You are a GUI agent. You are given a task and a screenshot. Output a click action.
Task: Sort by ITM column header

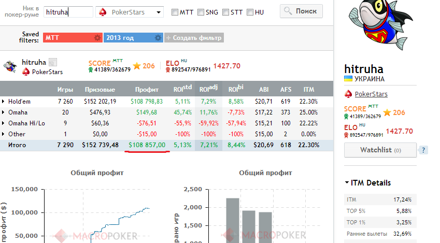(309, 90)
